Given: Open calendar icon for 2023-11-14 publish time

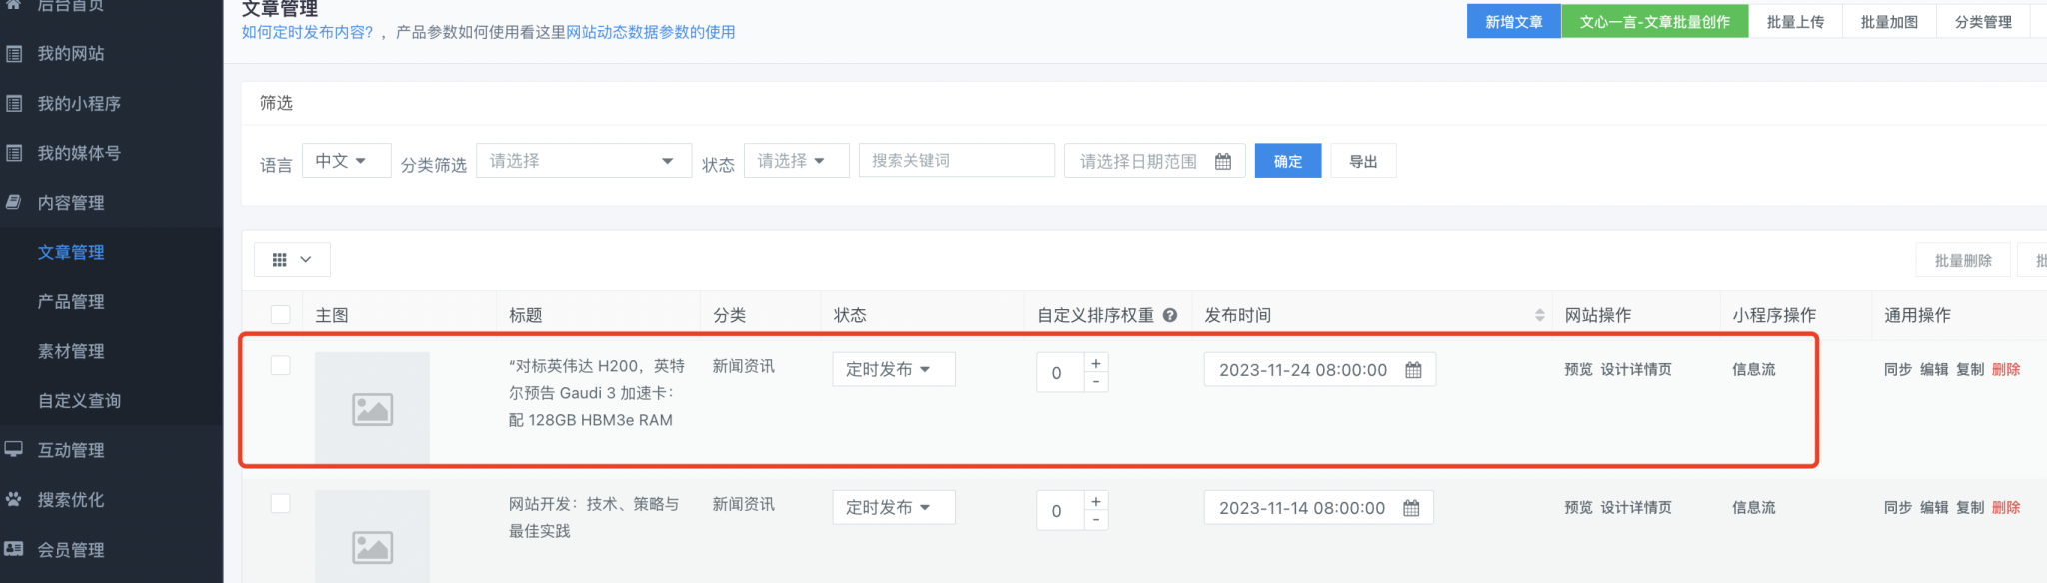Looking at the screenshot, I should pos(1411,508).
